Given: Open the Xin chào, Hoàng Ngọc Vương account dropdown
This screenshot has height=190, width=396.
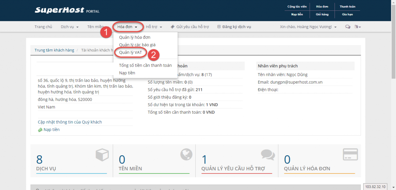Looking at the screenshot, I should point(308,27).
